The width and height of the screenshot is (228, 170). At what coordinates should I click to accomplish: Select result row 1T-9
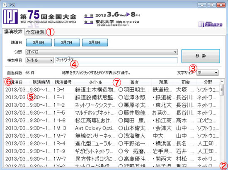click(x=112, y=151)
